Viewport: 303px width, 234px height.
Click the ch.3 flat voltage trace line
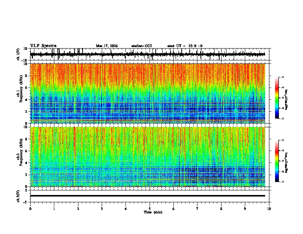click(x=148, y=196)
